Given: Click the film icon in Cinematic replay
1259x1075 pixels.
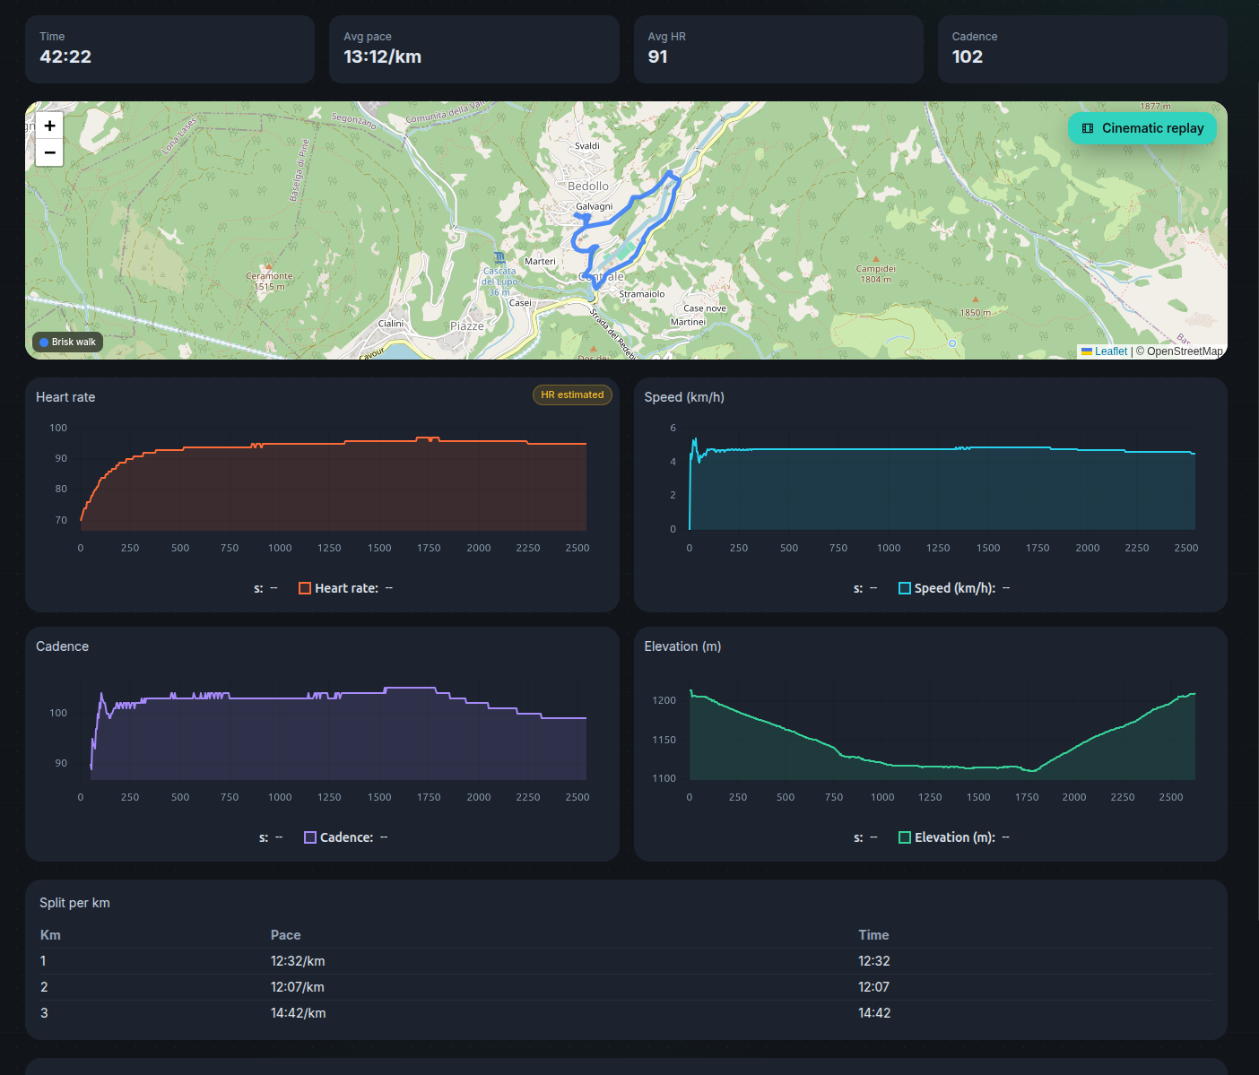Looking at the screenshot, I should tap(1088, 128).
